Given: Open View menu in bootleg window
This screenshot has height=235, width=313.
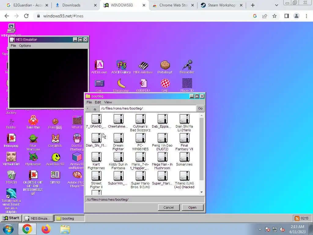Looking at the screenshot, I should (x=108, y=102).
